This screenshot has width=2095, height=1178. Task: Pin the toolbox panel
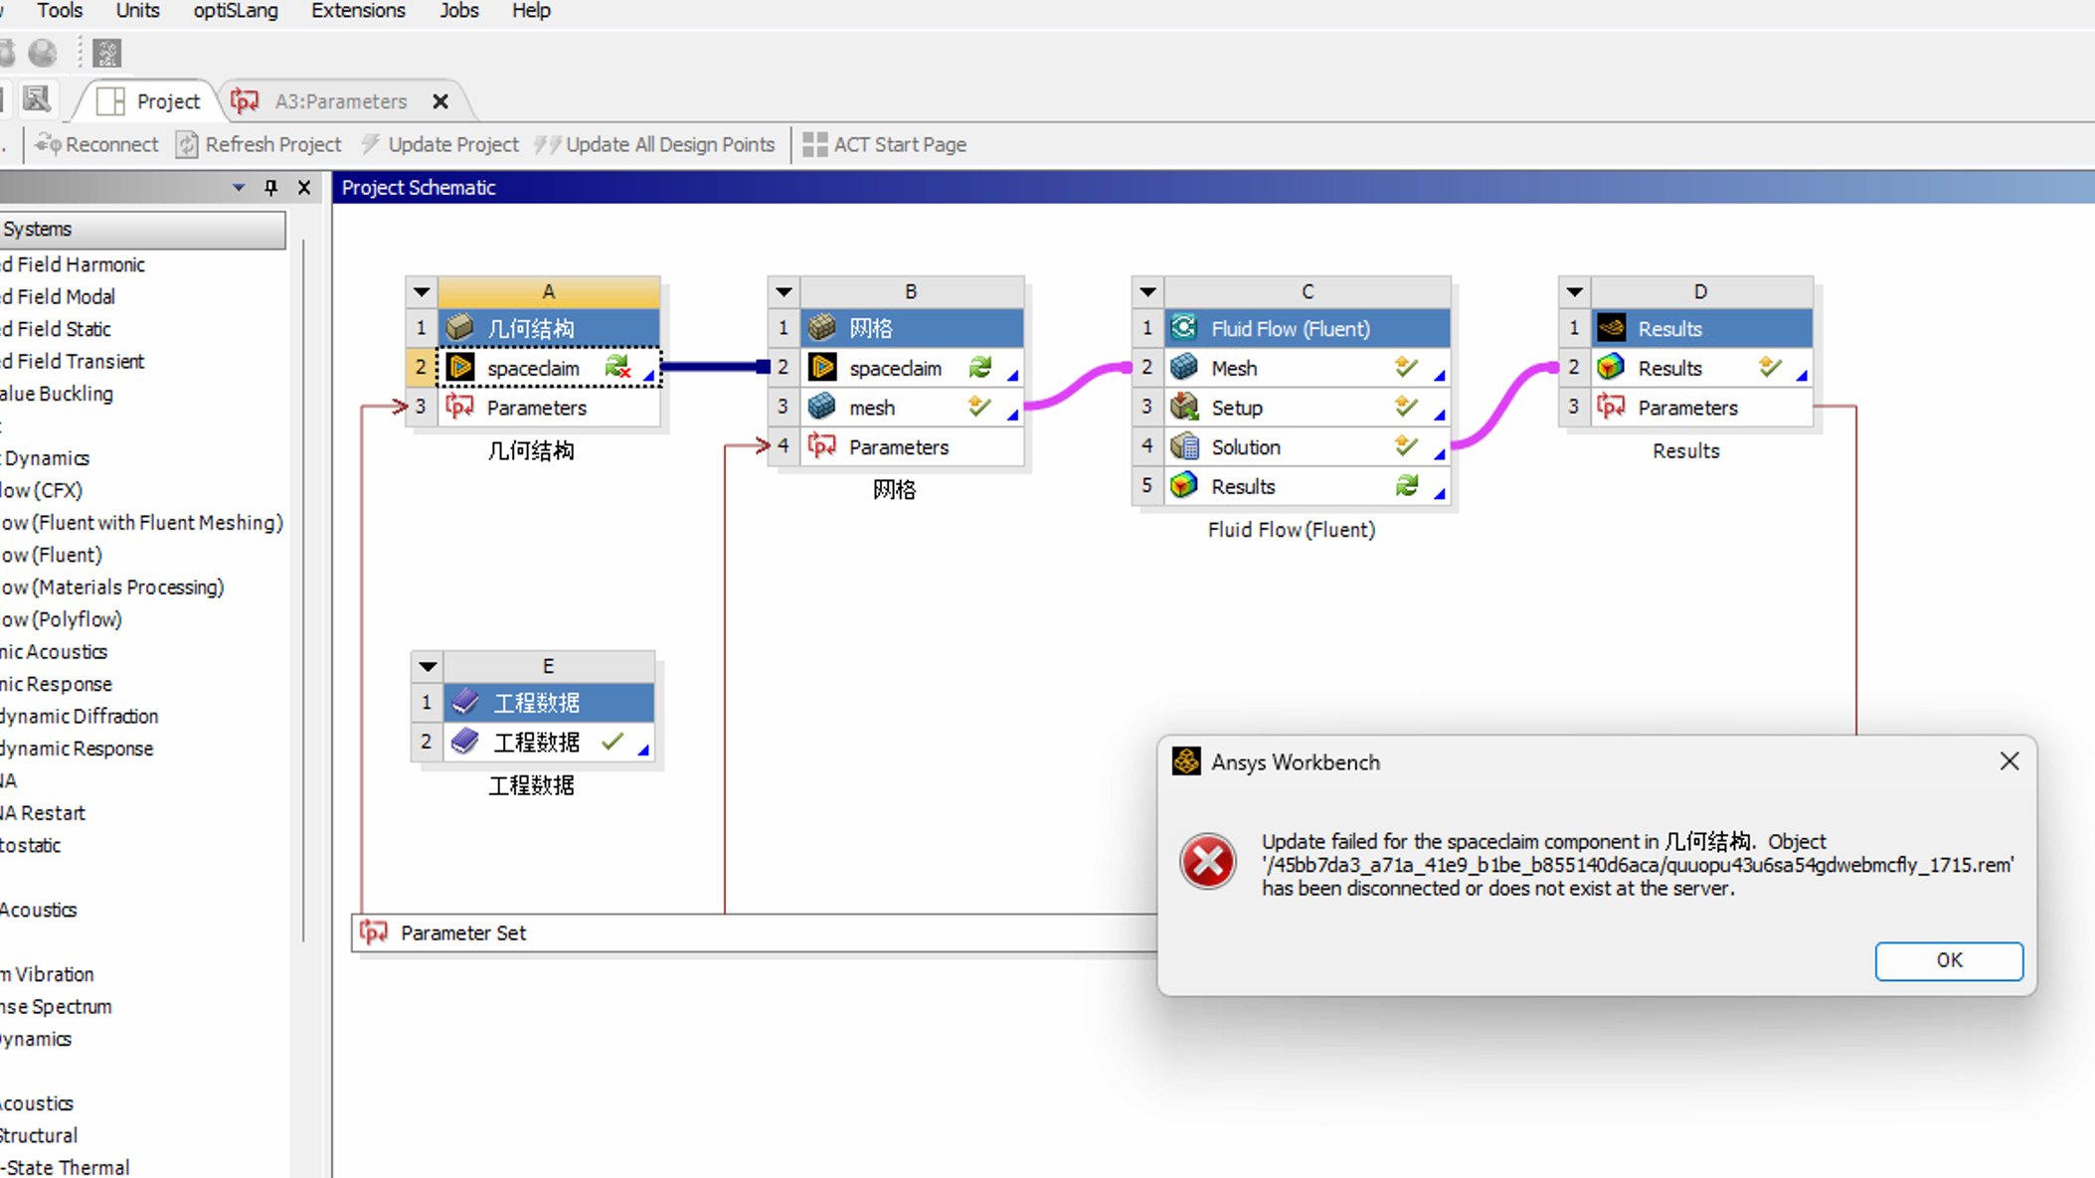270,187
